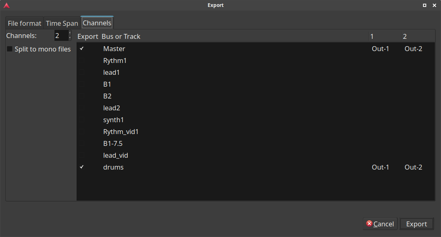Decrease the Channels count with the down arrow
This screenshot has height=237, width=441.
point(70,38)
